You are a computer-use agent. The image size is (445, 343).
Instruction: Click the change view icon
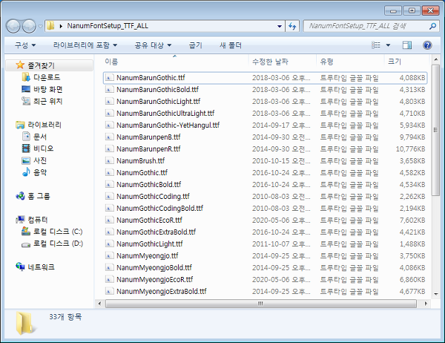coord(376,45)
